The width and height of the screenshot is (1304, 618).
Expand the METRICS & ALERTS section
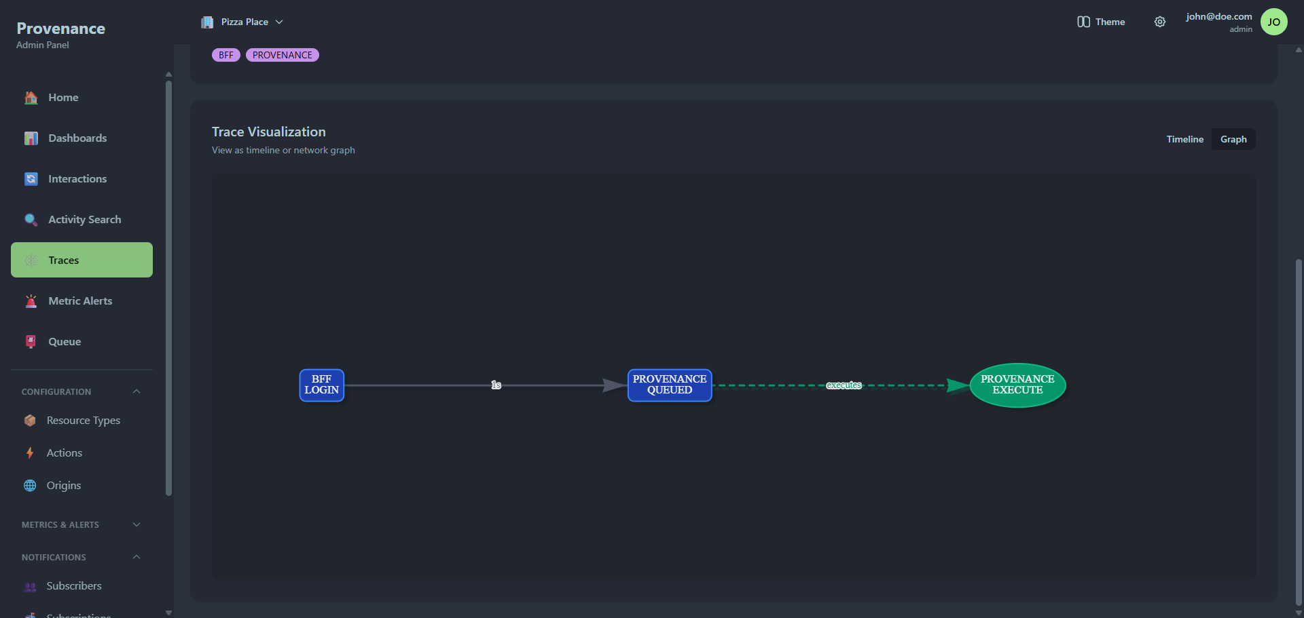point(136,524)
